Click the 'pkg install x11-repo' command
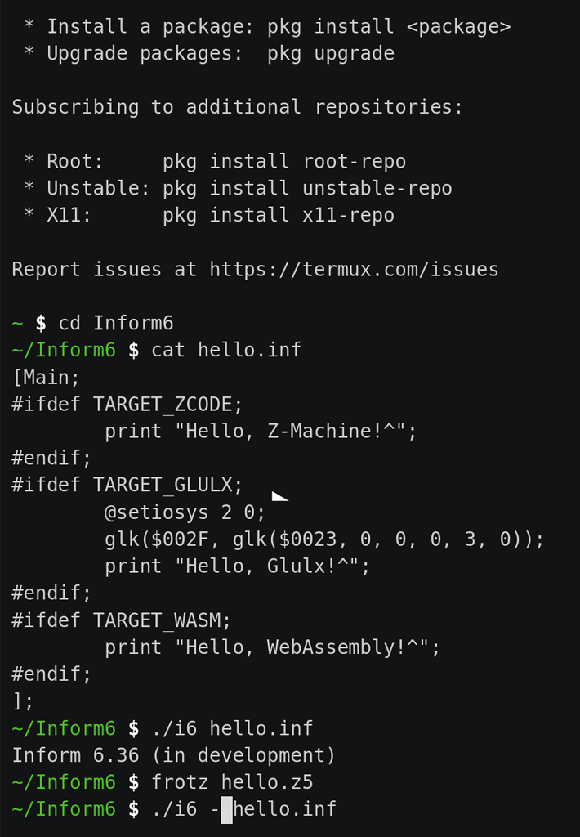Image resolution: width=580 pixels, height=837 pixels. coord(279,216)
